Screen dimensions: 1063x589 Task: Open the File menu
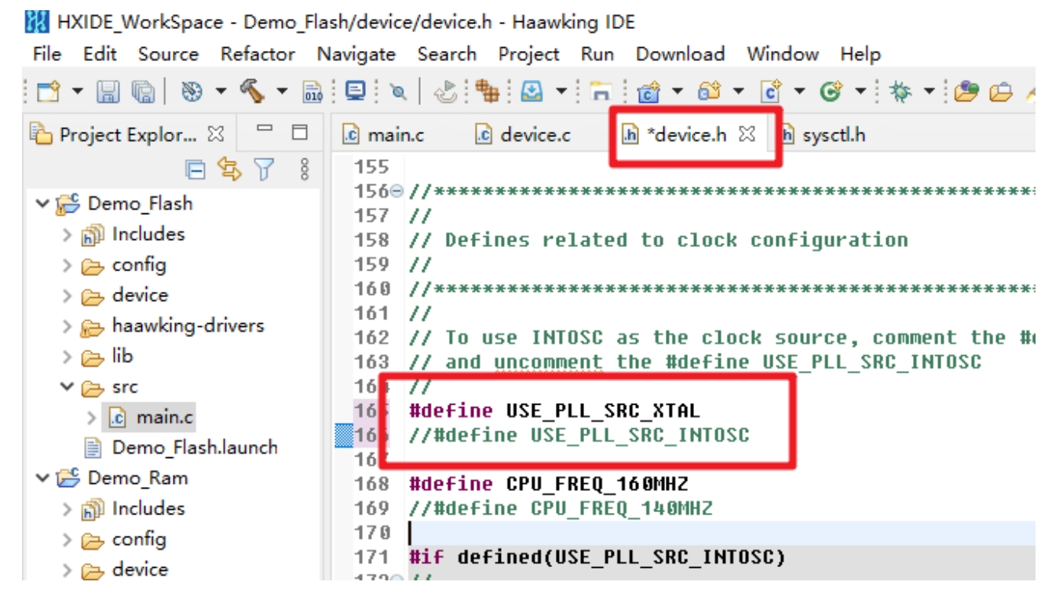coord(47,54)
